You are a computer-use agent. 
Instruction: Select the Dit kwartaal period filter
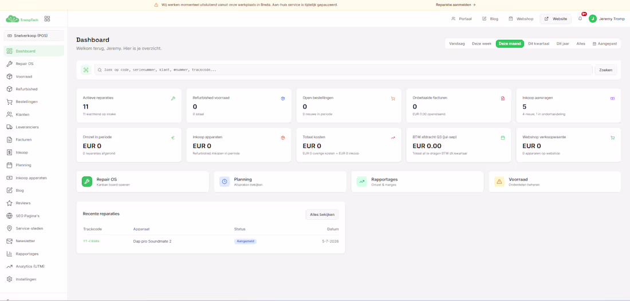pyautogui.click(x=539, y=43)
